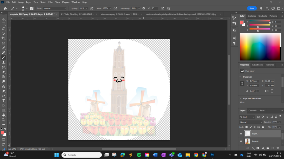Select the Crop tool
Image resolution: width=284 pixels, height=159 pixels.
tap(4, 38)
